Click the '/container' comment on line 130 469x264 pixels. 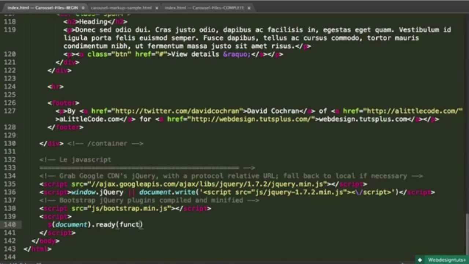(105, 143)
